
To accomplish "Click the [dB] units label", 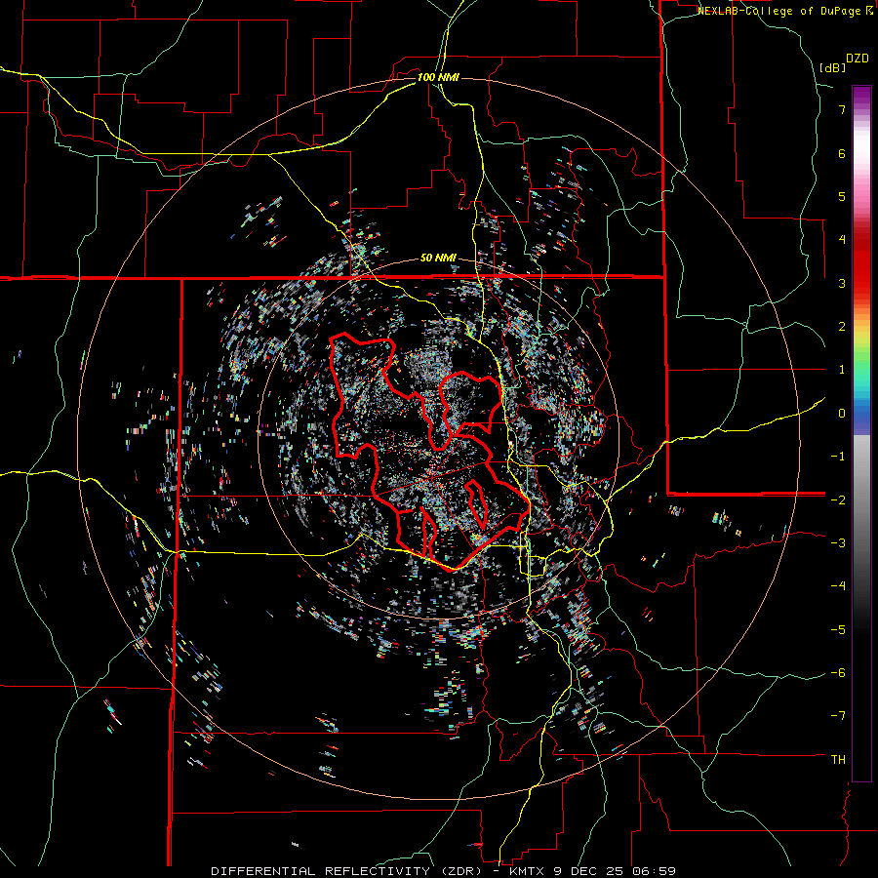I will [832, 67].
